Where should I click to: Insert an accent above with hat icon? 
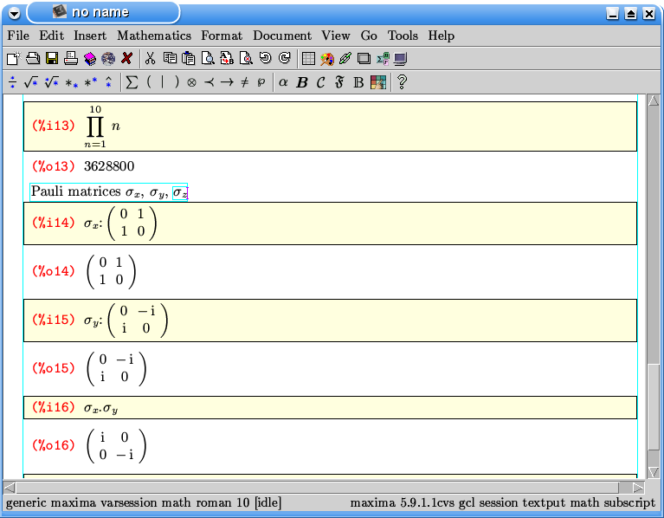click(x=109, y=81)
